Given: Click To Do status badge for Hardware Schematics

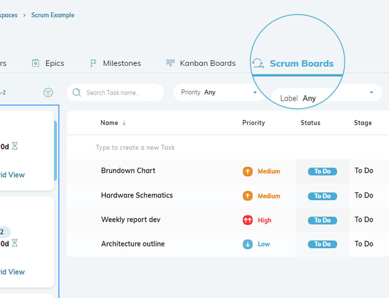Looking at the screenshot, I should click(x=322, y=196).
